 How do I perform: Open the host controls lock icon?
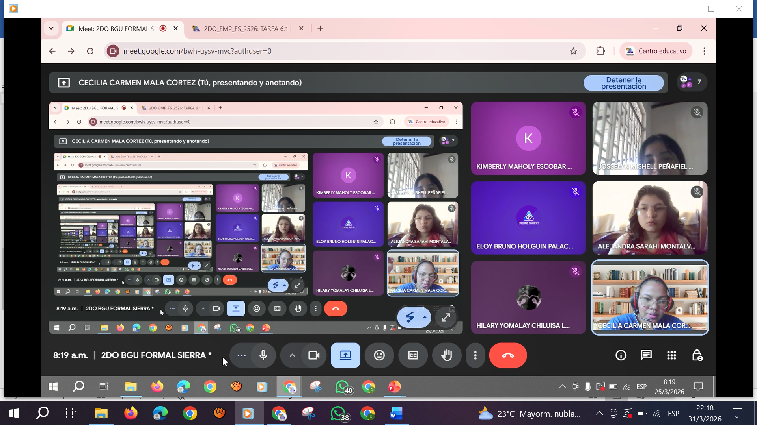click(697, 355)
